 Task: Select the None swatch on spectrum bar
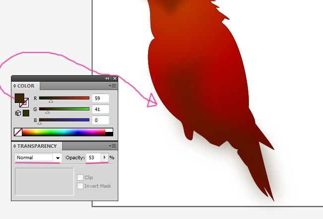pyautogui.click(x=18, y=132)
